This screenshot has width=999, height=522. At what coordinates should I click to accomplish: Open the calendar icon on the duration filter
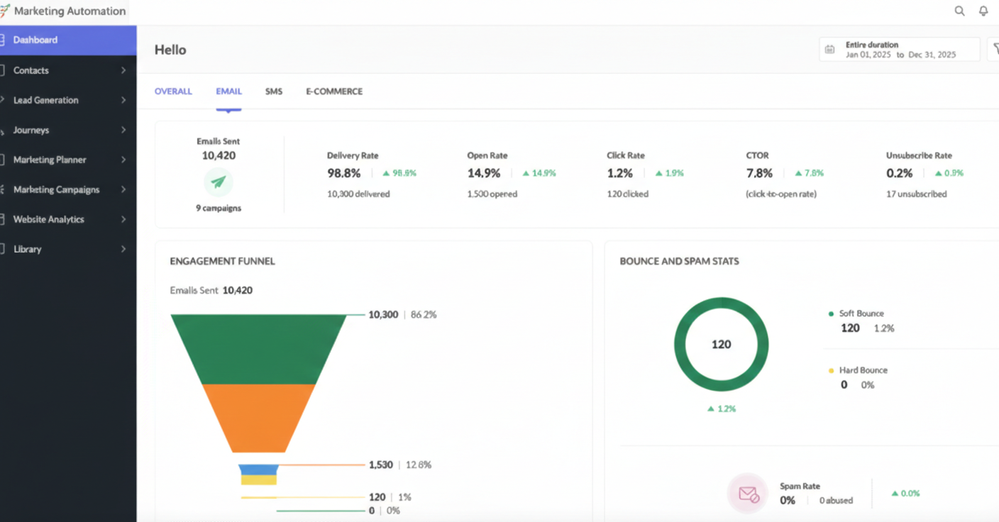(x=828, y=48)
